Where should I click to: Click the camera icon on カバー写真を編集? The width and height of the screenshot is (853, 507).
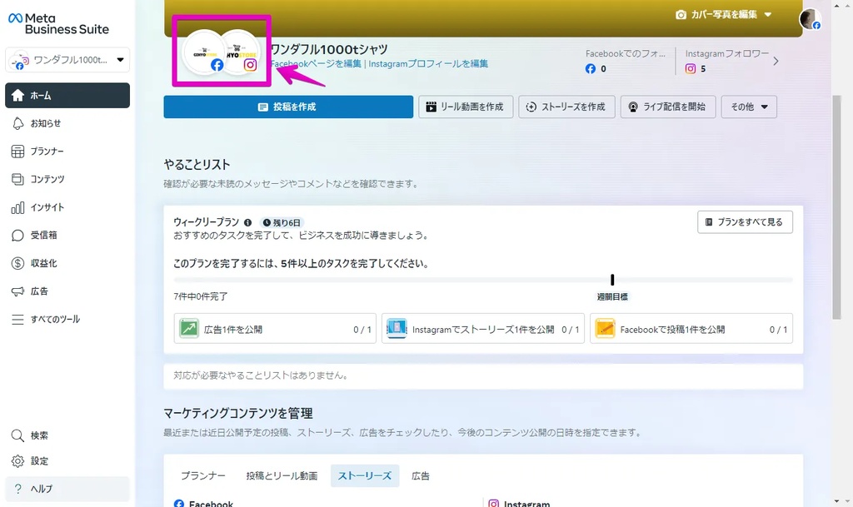point(681,15)
